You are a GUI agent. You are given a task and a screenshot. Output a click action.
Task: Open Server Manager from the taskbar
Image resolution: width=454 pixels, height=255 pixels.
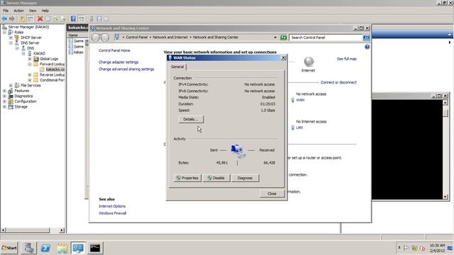coord(28,248)
